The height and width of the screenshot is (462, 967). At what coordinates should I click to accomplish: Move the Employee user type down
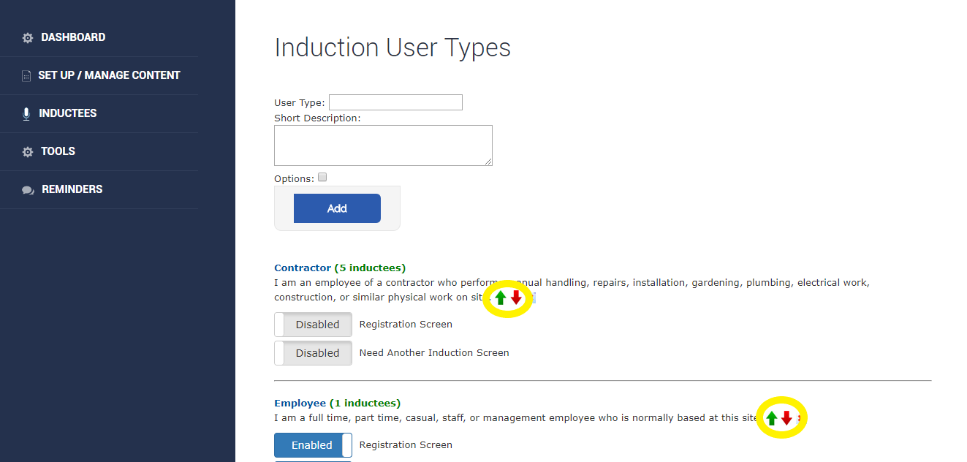coord(786,418)
